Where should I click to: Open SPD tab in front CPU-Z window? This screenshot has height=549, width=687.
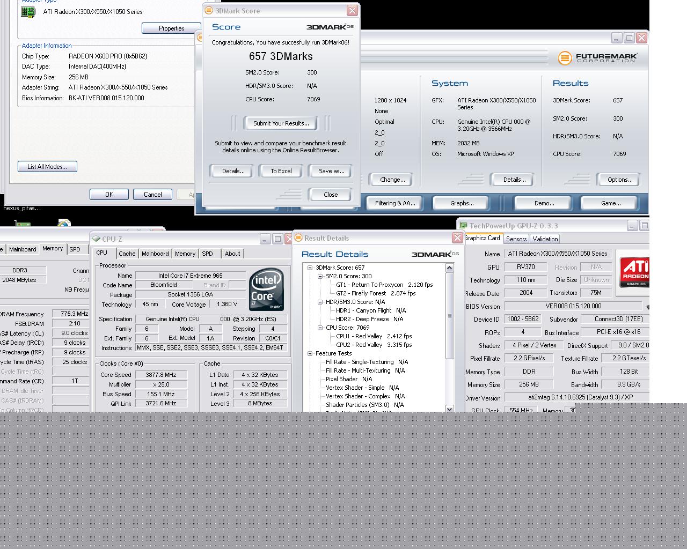tap(208, 254)
